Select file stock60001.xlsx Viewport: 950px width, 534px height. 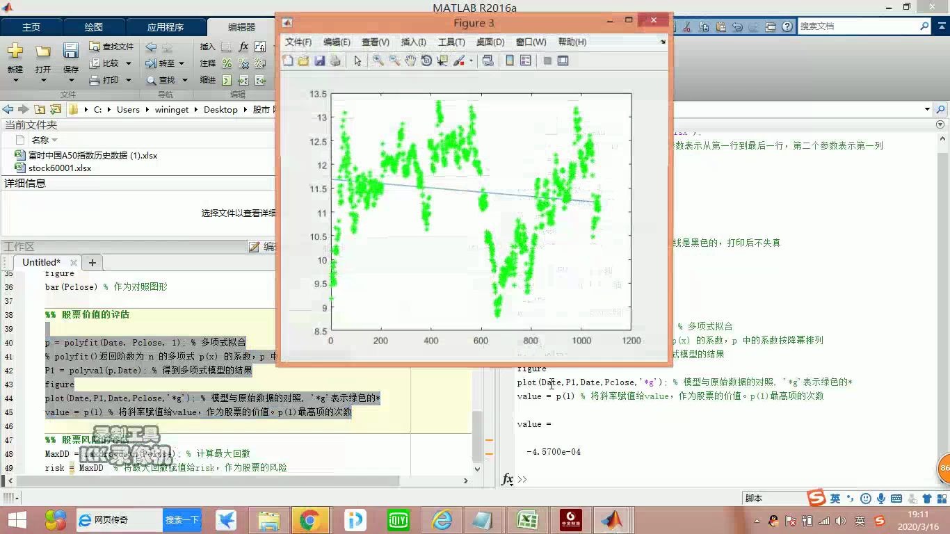pos(59,168)
